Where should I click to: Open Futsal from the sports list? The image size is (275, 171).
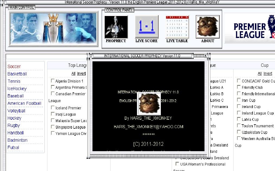click(x=13, y=148)
